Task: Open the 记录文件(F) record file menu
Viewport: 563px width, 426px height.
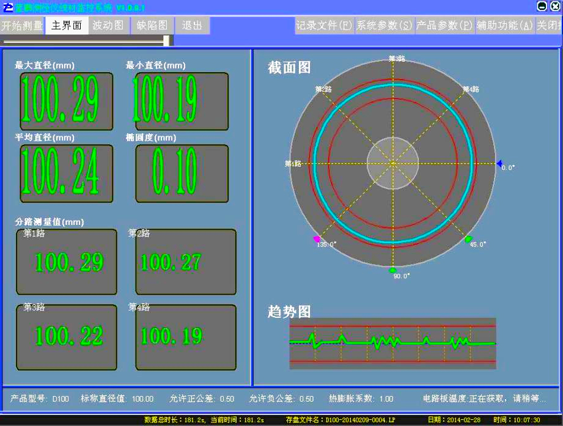Action: coord(323,25)
